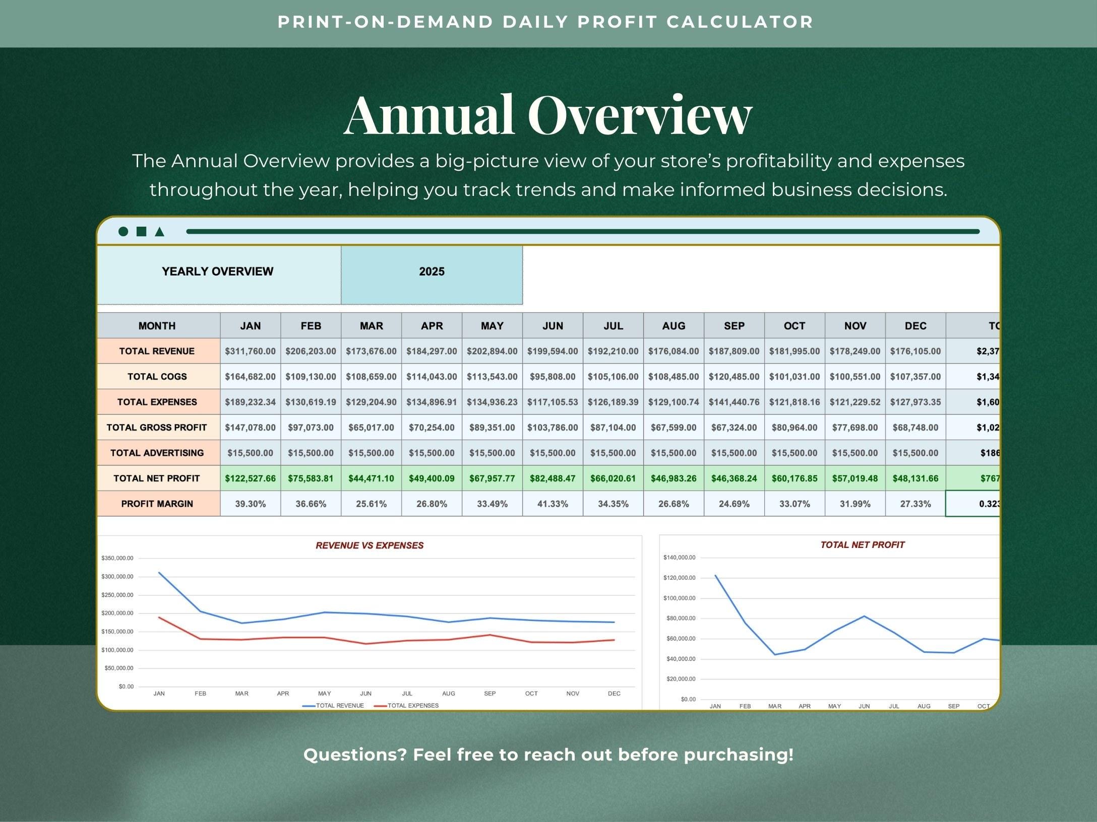Select the TOTAL EXPENSES row label
This screenshot has height=822, width=1097.
pos(158,402)
